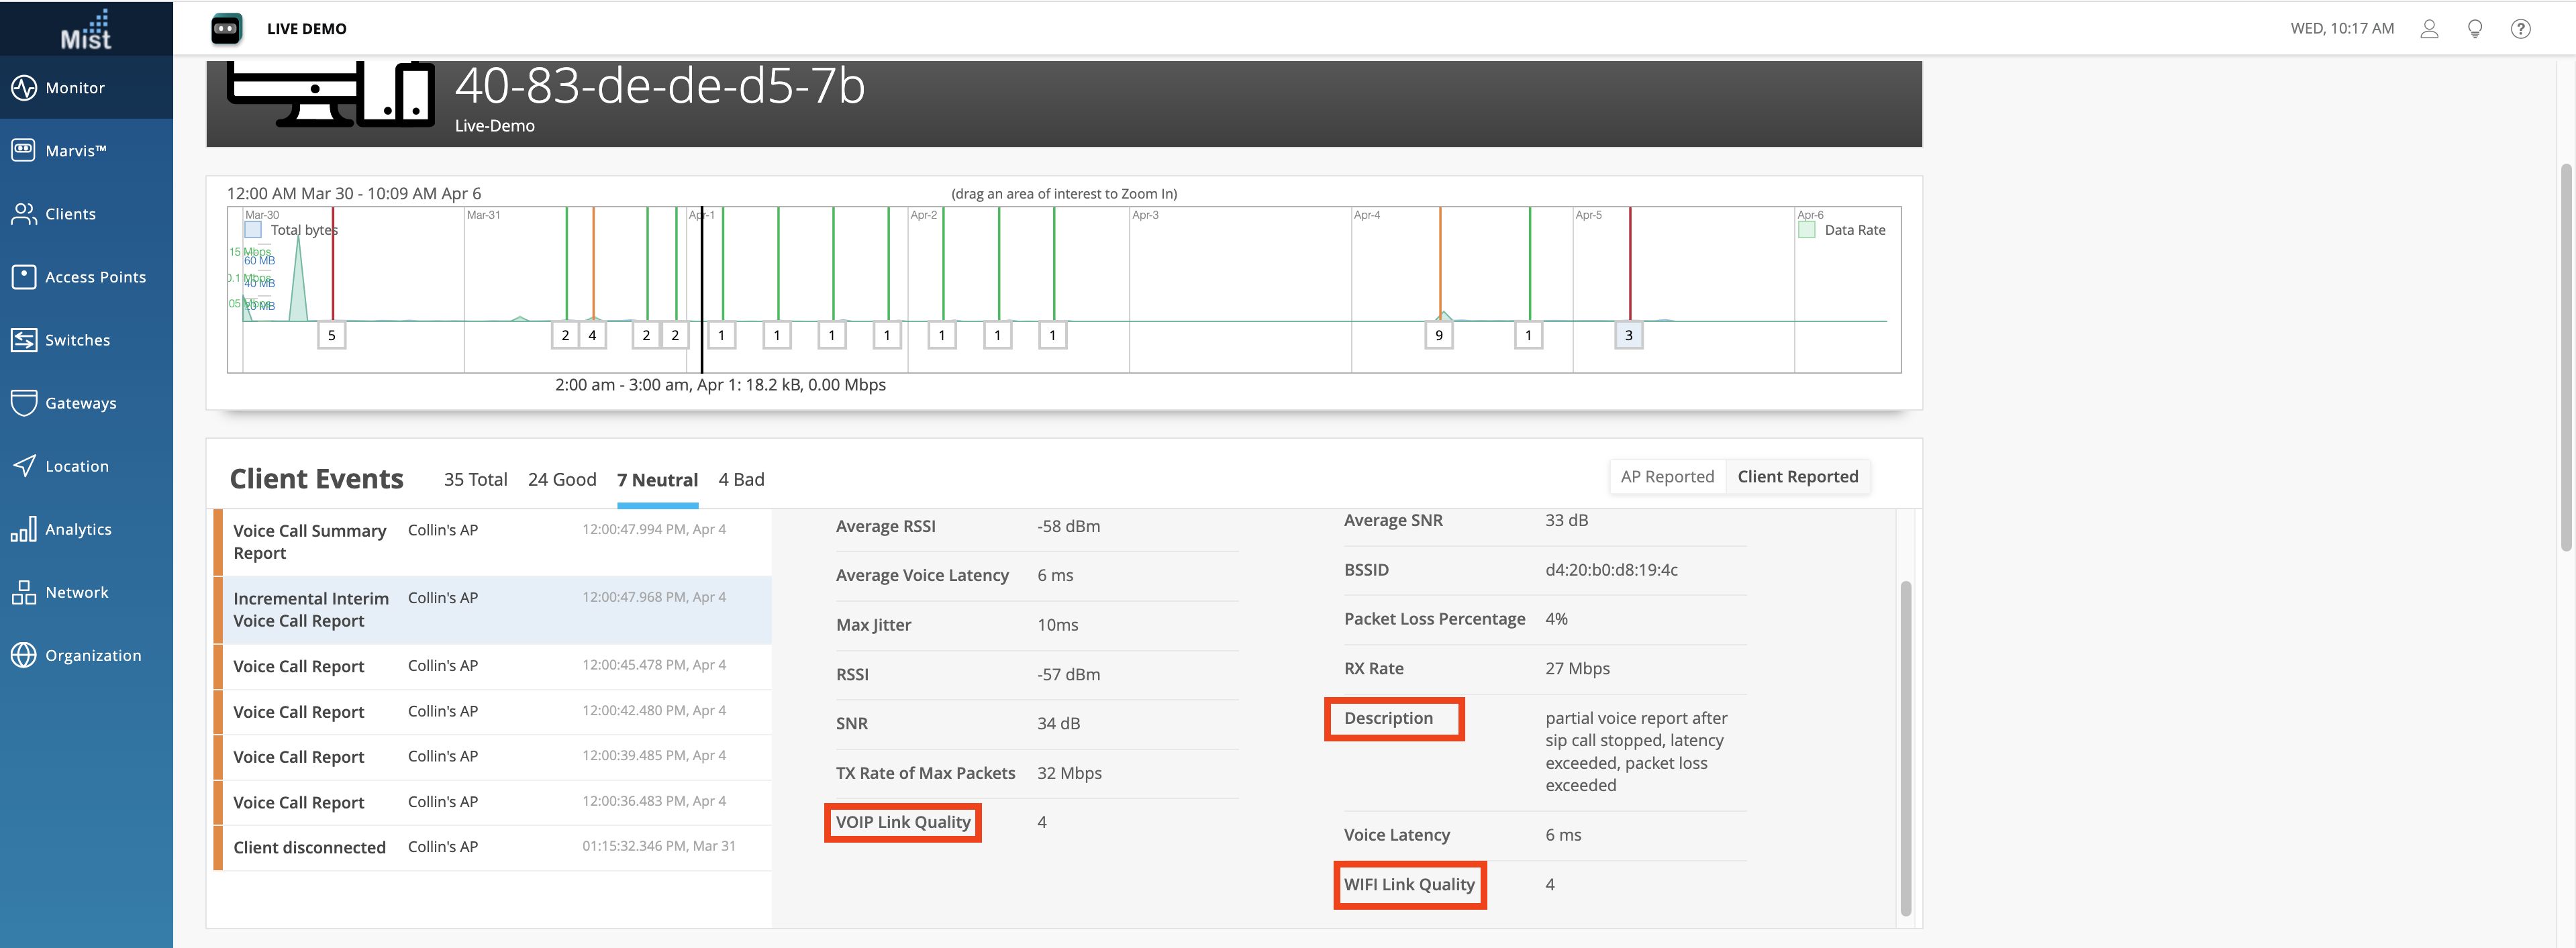This screenshot has width=2576, height=948.
Task: Show all 35 Total events
Action: [x=475, y=480]
